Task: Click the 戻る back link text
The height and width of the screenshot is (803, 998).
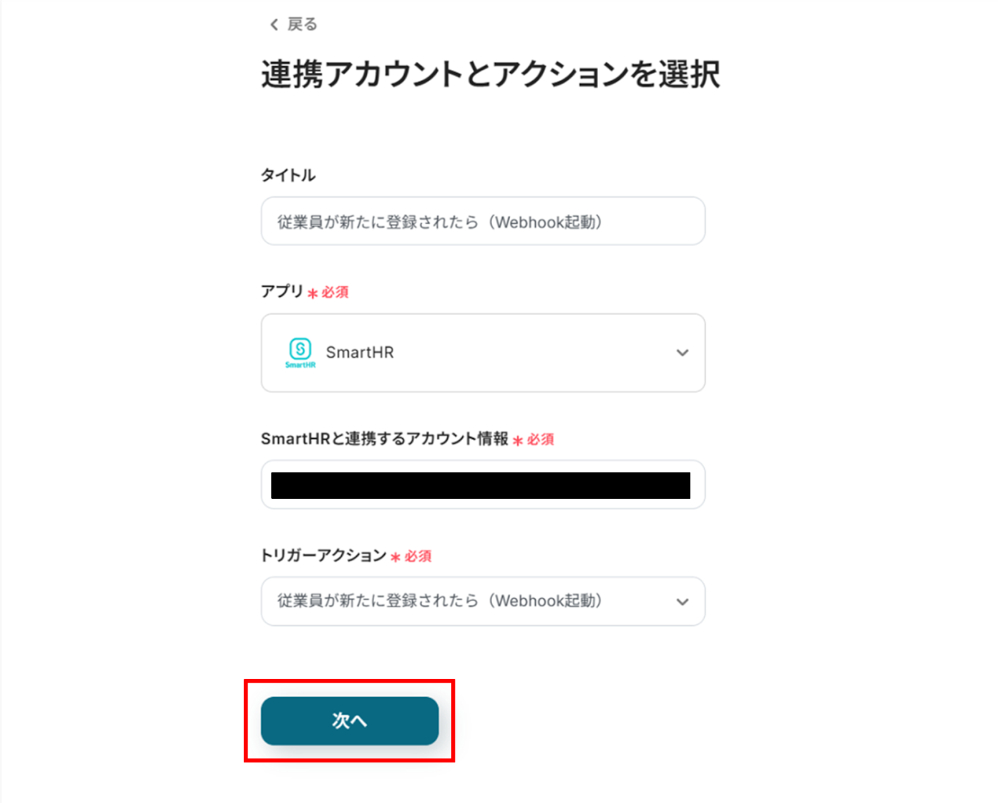Action: (303, 24)
